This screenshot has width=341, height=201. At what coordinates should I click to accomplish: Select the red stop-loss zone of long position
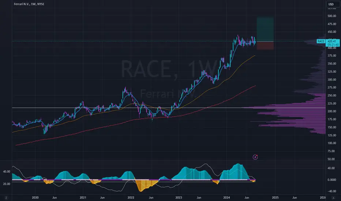265,46
